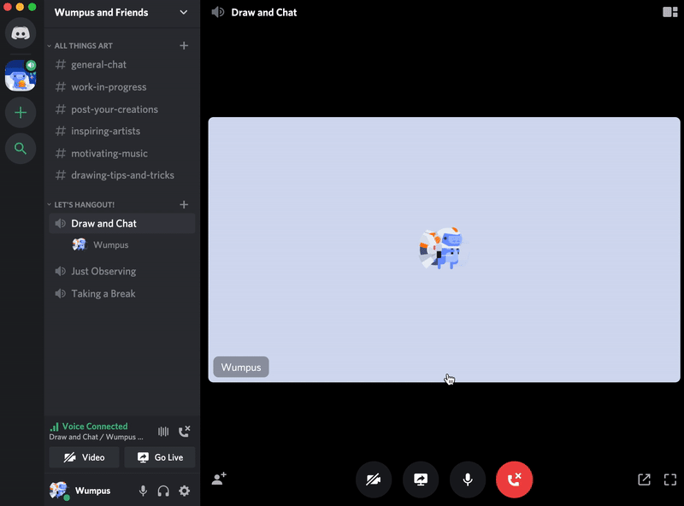Share your screen from the call controls
The image size is (684, 506).
point(421,480)
